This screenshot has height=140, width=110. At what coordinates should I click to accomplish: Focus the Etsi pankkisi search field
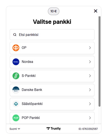[x=52, y=35]
